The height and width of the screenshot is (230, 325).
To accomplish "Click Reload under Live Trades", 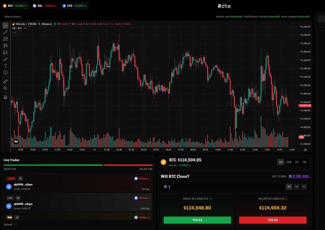I will 10,225.
